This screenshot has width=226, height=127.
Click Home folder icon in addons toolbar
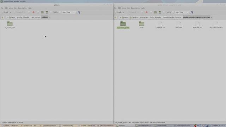pos(42,12)
